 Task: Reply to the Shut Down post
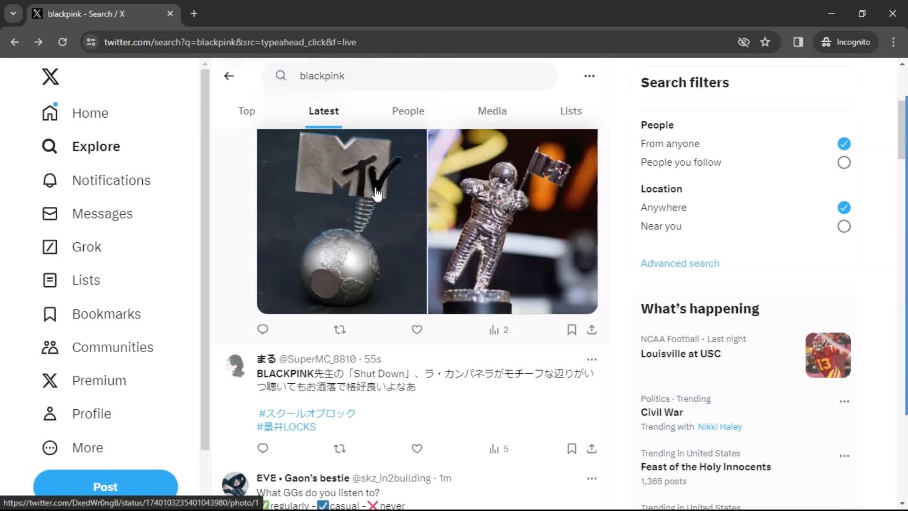coord(263,449)
